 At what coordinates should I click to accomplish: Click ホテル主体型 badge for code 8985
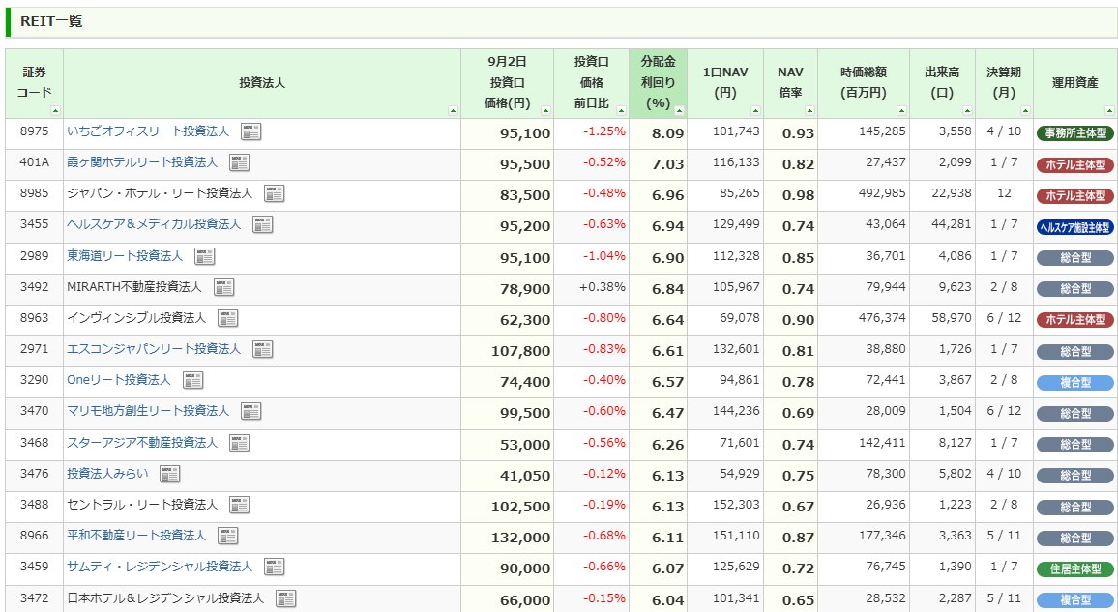1075,195
